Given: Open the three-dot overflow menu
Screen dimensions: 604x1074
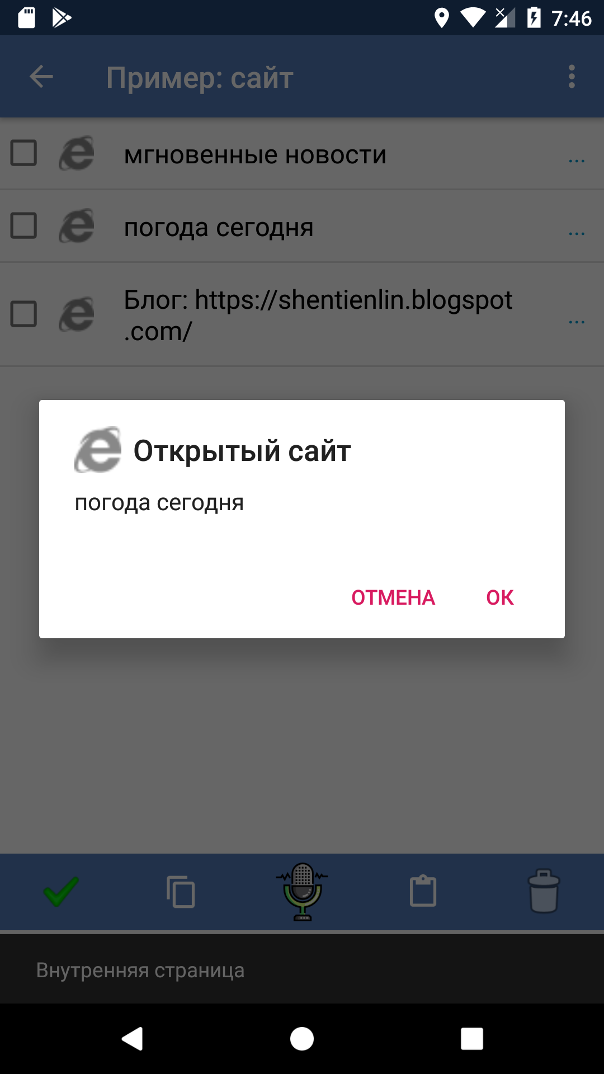Looking at the screenshot, I should [572, 77].
